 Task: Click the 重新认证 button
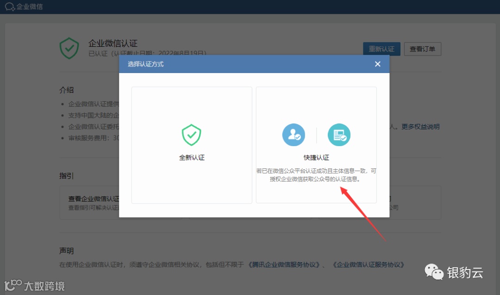(381, 49)
